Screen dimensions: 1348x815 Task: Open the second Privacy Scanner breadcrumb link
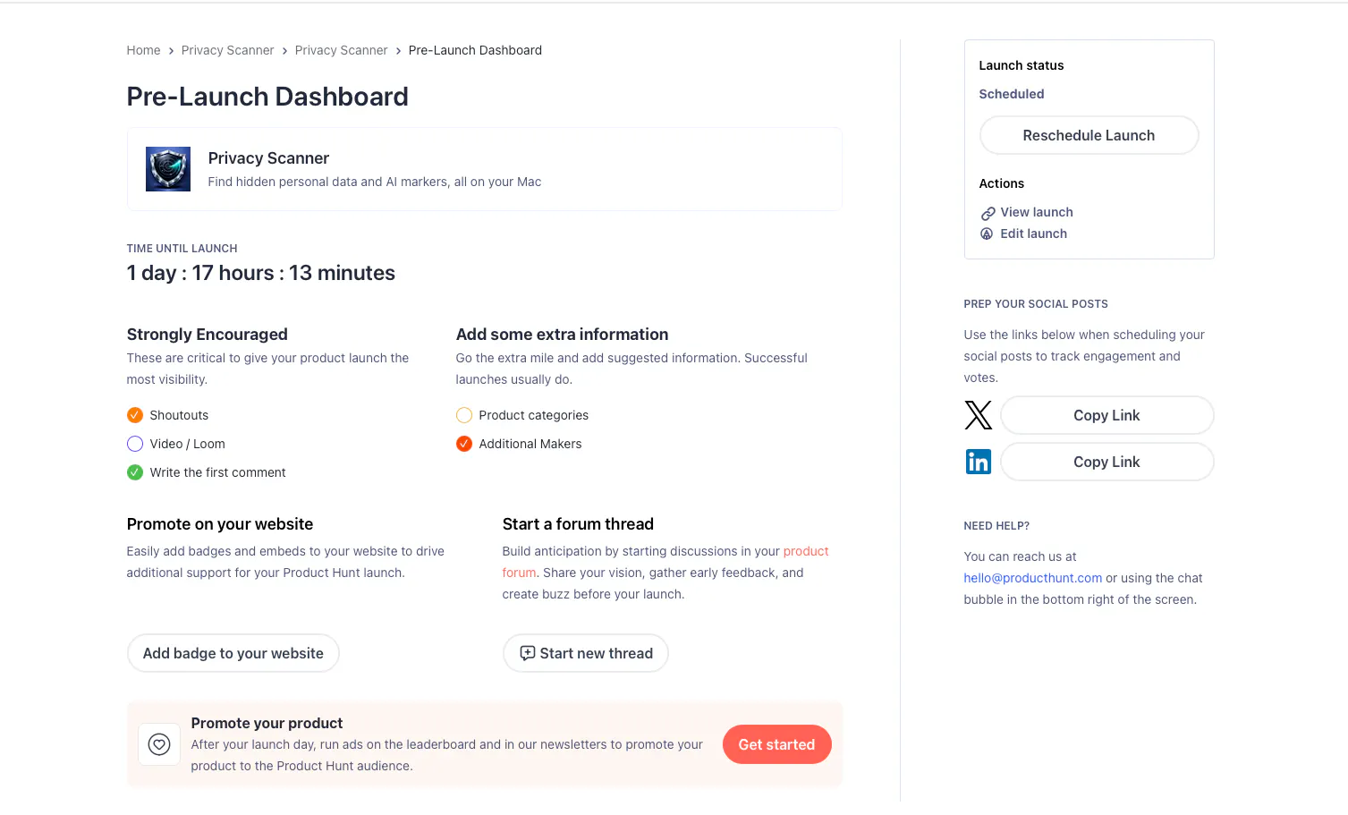[x=342, y=50]
